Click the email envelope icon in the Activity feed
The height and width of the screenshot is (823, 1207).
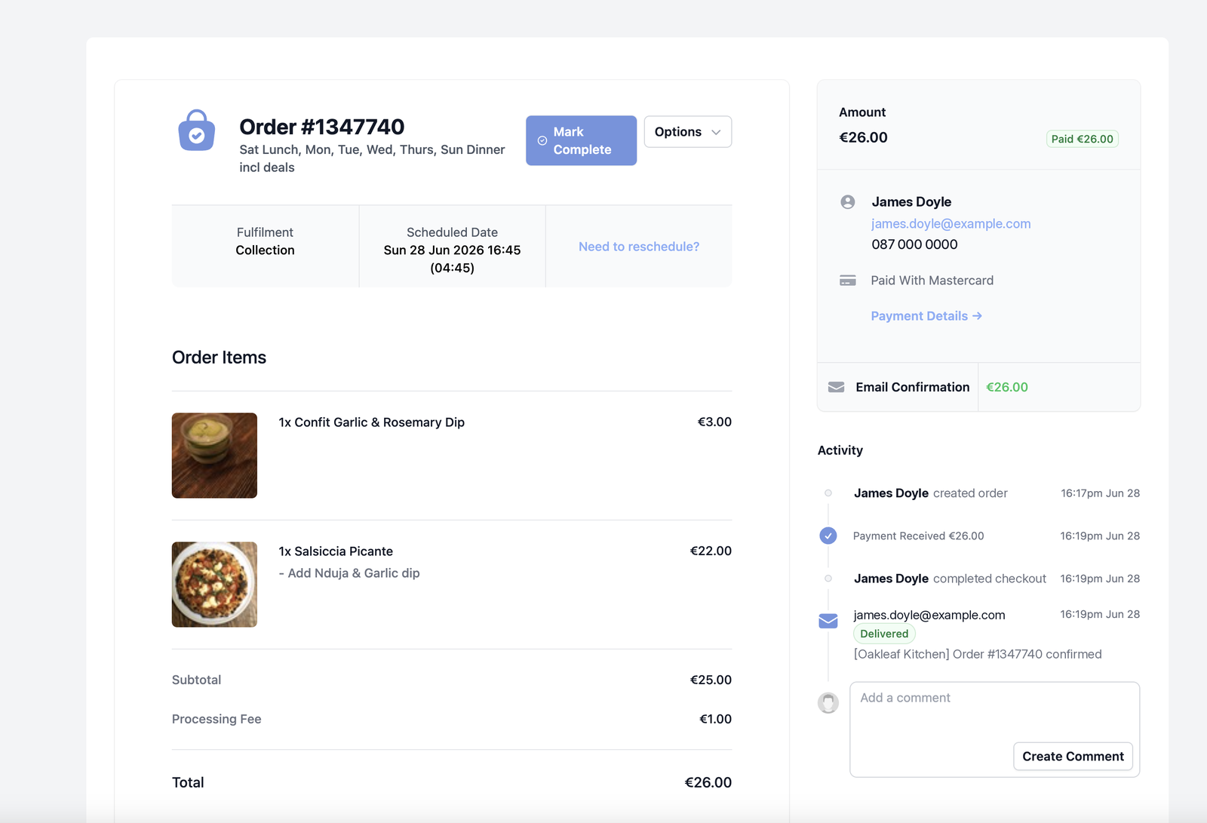(x=828, y=621)
